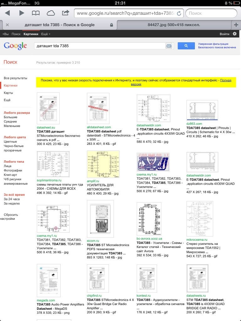Filter by анимированные type

click(x=16, y=184)
